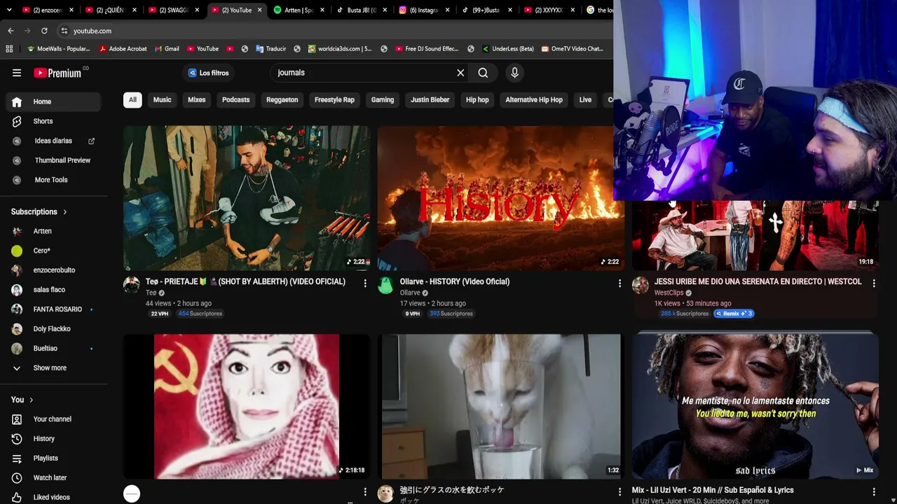Image resolution: width=897 pixels, height=504 pixels.
Task: Go back with the browser back arrow
Action: 11,31
